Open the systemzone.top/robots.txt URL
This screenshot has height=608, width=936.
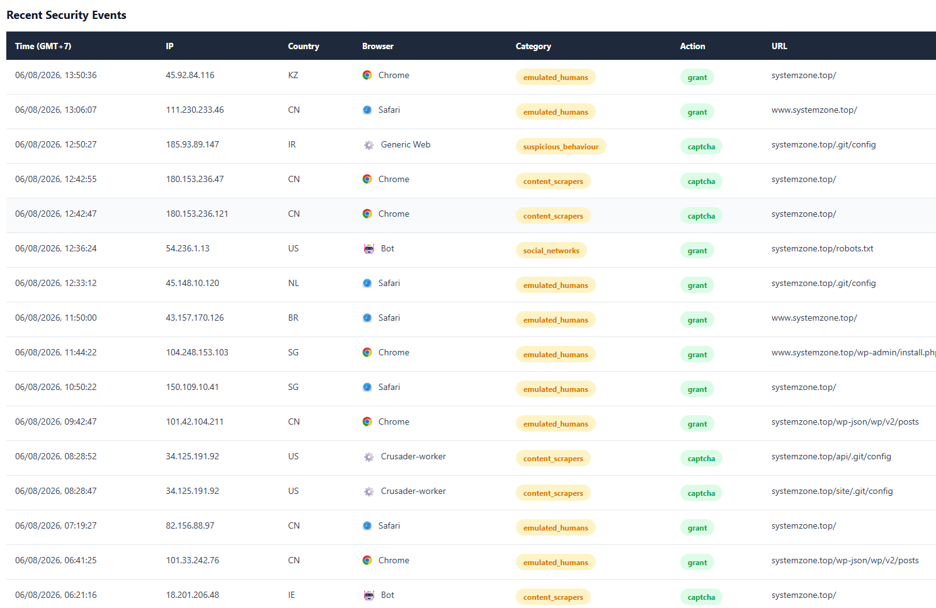point(822,248)
